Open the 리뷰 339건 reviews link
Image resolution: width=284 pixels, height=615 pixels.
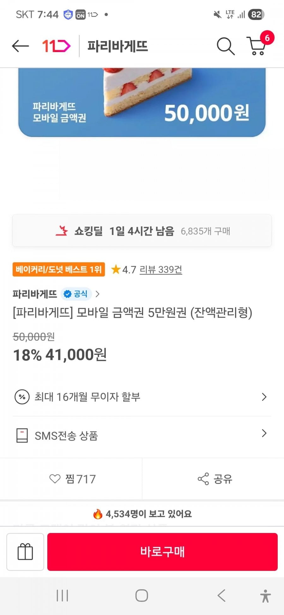click(x=161, y=270)
